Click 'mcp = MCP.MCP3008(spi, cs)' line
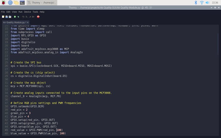221x138 pixels. click(30, 86)
